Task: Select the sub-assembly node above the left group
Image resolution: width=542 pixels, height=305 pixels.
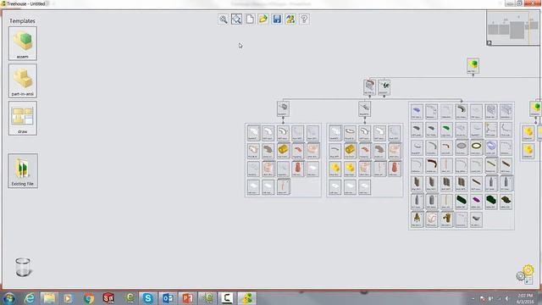Action: pos(283,108)
